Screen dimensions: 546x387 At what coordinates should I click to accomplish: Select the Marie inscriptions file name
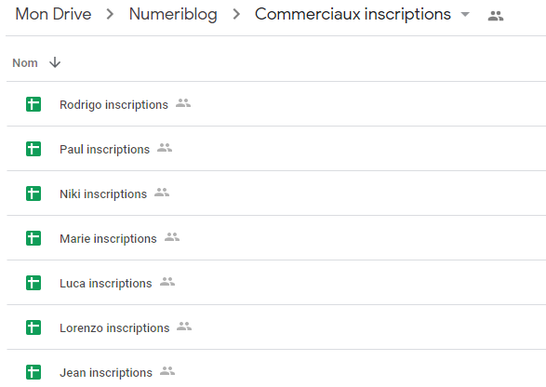(108, 238)
